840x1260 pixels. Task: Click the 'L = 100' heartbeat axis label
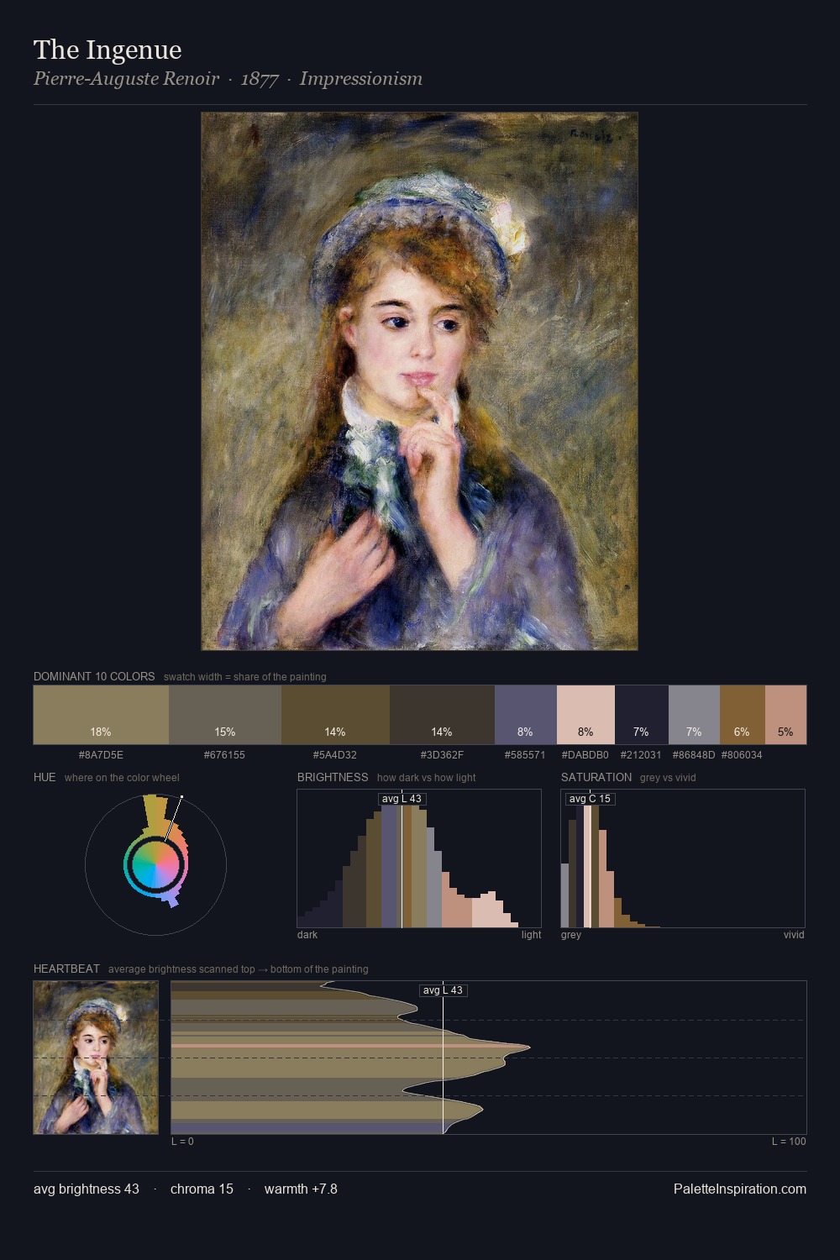tap(789, 1142)
